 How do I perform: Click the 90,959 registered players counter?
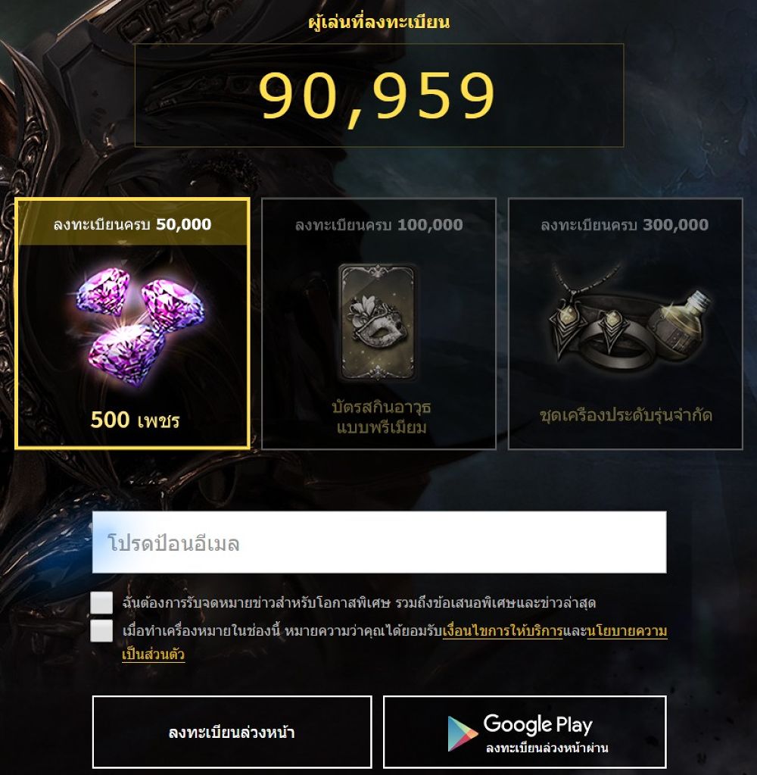click(377, 95)
